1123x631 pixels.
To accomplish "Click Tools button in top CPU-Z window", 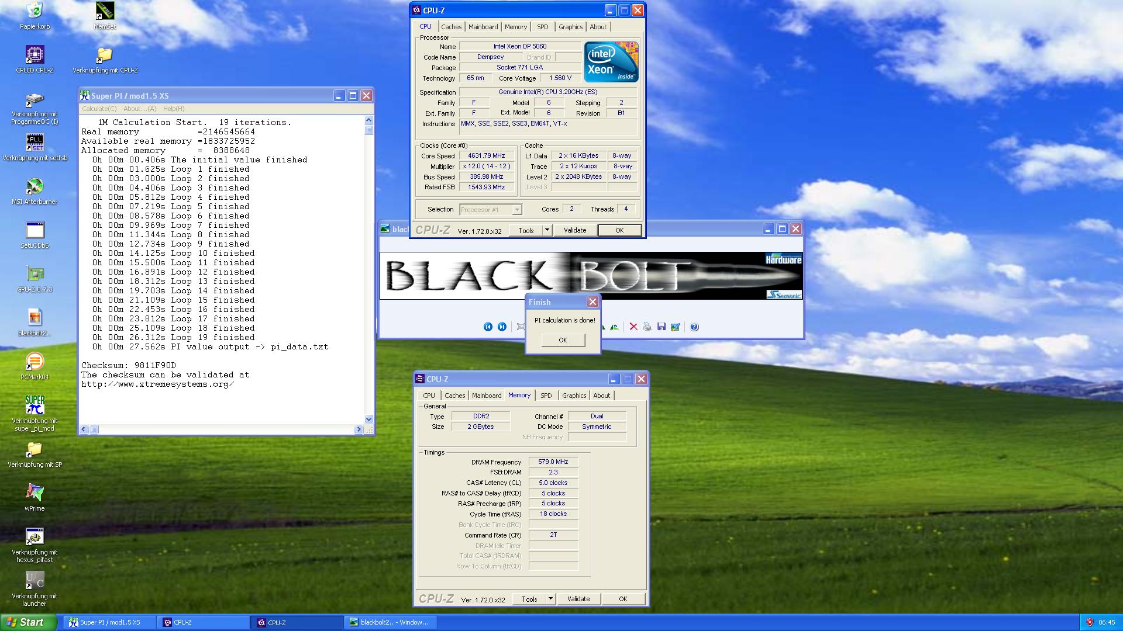I will click(x=526, y=230).
